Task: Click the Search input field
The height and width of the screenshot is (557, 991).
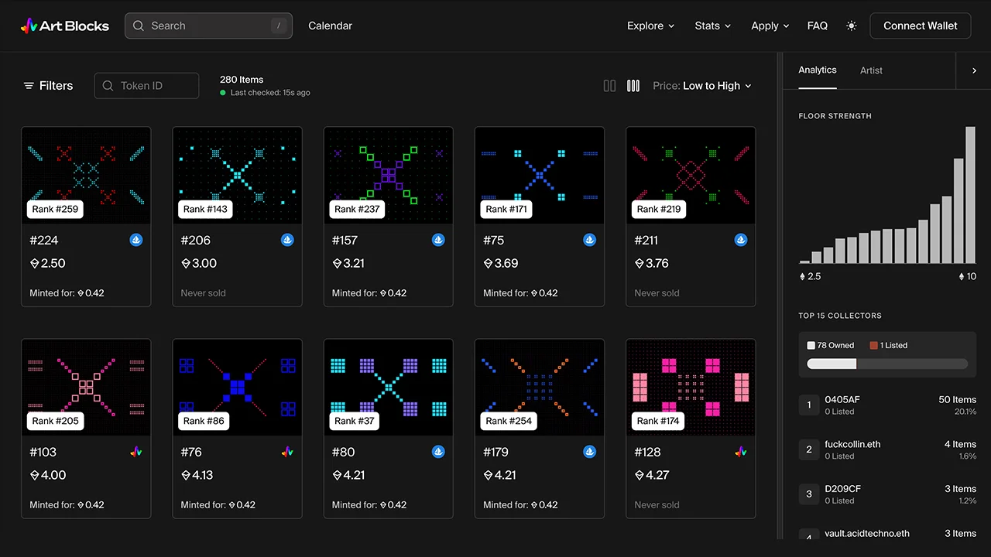Action: (x=209, y=26)
